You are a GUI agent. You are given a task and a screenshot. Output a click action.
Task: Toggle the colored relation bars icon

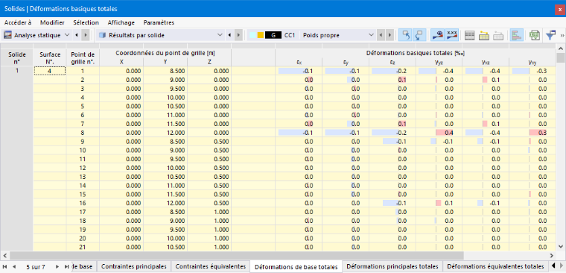(517, 36)
